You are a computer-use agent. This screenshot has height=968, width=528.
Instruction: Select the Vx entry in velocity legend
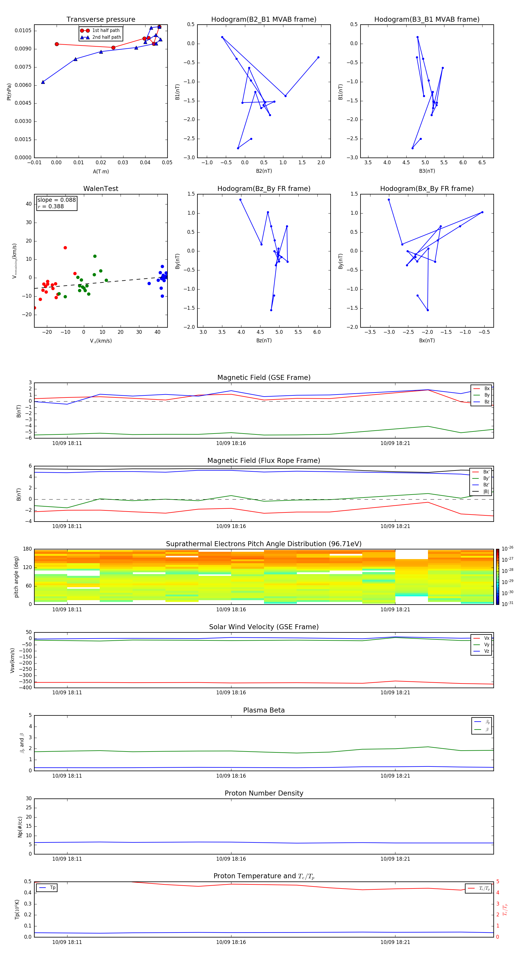pos(481,638)
